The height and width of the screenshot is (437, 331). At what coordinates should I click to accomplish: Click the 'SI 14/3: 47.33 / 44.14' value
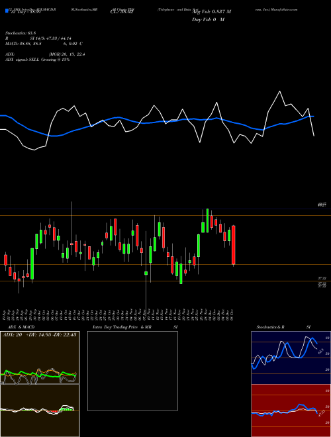click(50, 38)
